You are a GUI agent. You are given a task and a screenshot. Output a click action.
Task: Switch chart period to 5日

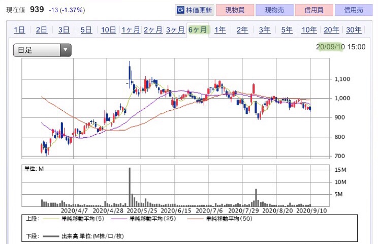pos(86,30)
